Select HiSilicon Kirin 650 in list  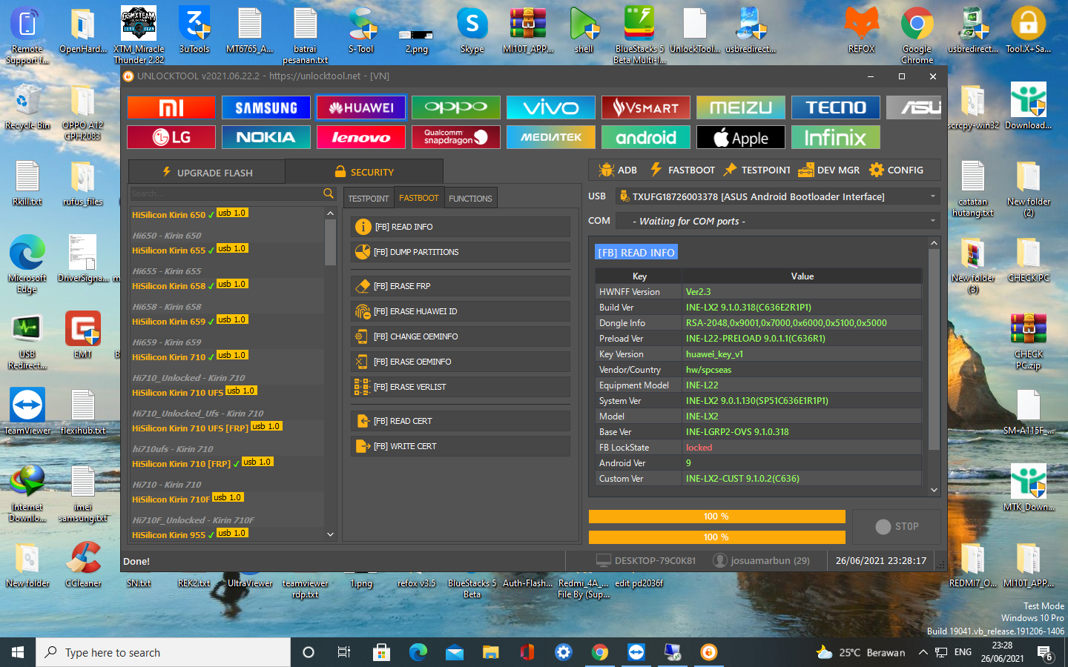pyautogui.click(x=227, y=214)
